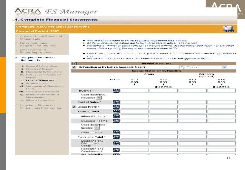245x170 pixels.
Task: Click Revenue Company 2007 input field
Action: pyautogui.click(x=193, y=91)
